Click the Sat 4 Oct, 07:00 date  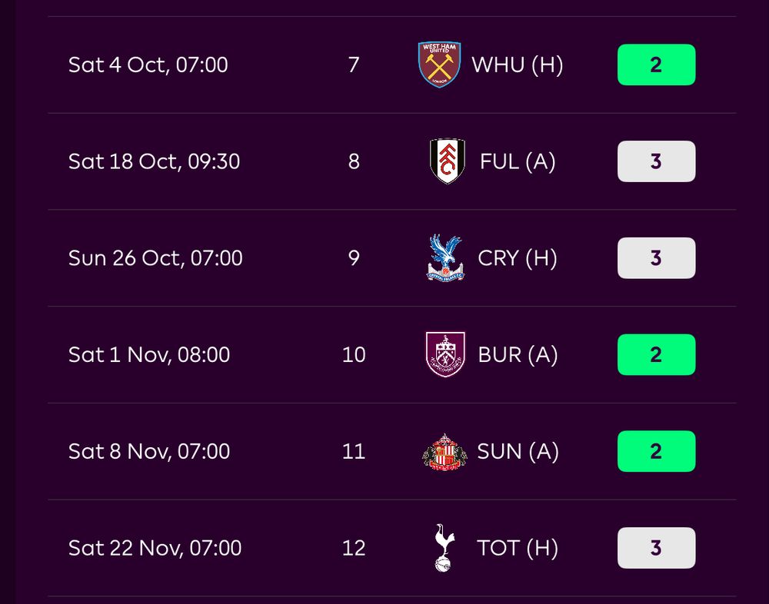pos(148,65)
